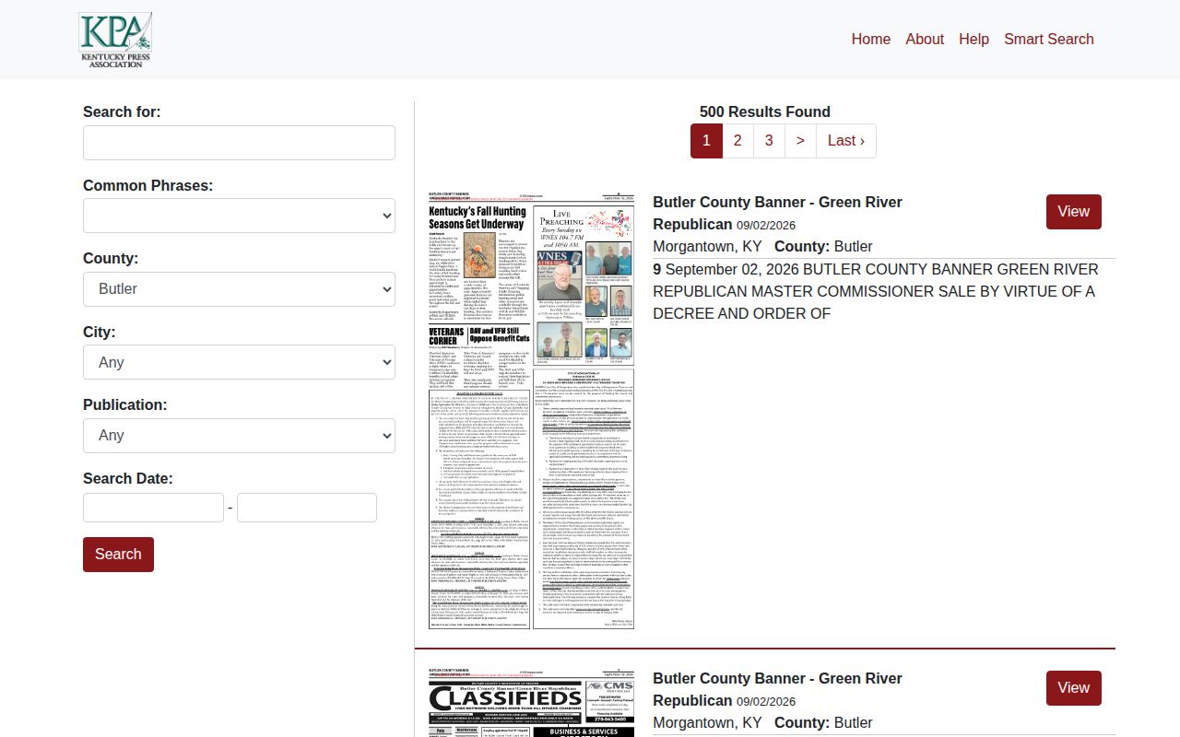
Task: Open the County dropdown showing Butler
Action: click(x=239, y=289)
